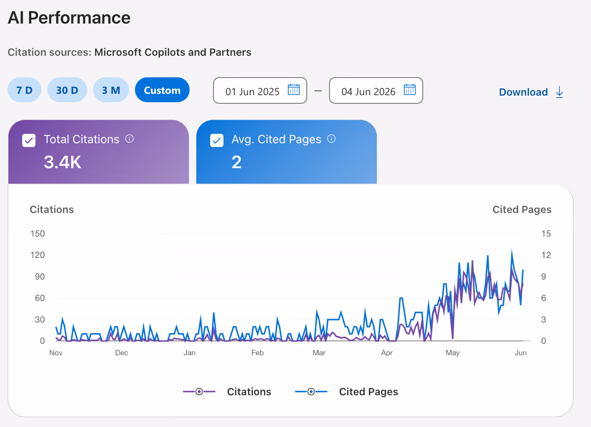591x427 pixels.
Task: Click Microsoft Copilots and Partners text
Action: [173, 52]
